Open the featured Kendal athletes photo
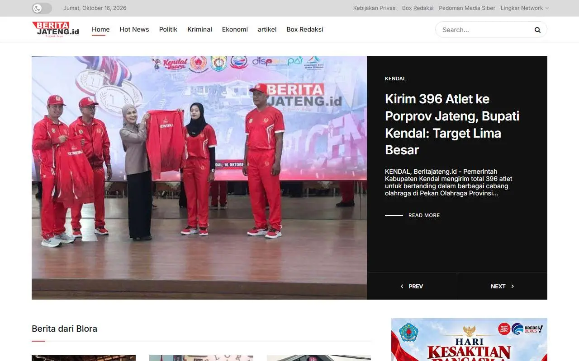Image resolution: width=579 pixels, height=361 pixels. coord(199,177)
